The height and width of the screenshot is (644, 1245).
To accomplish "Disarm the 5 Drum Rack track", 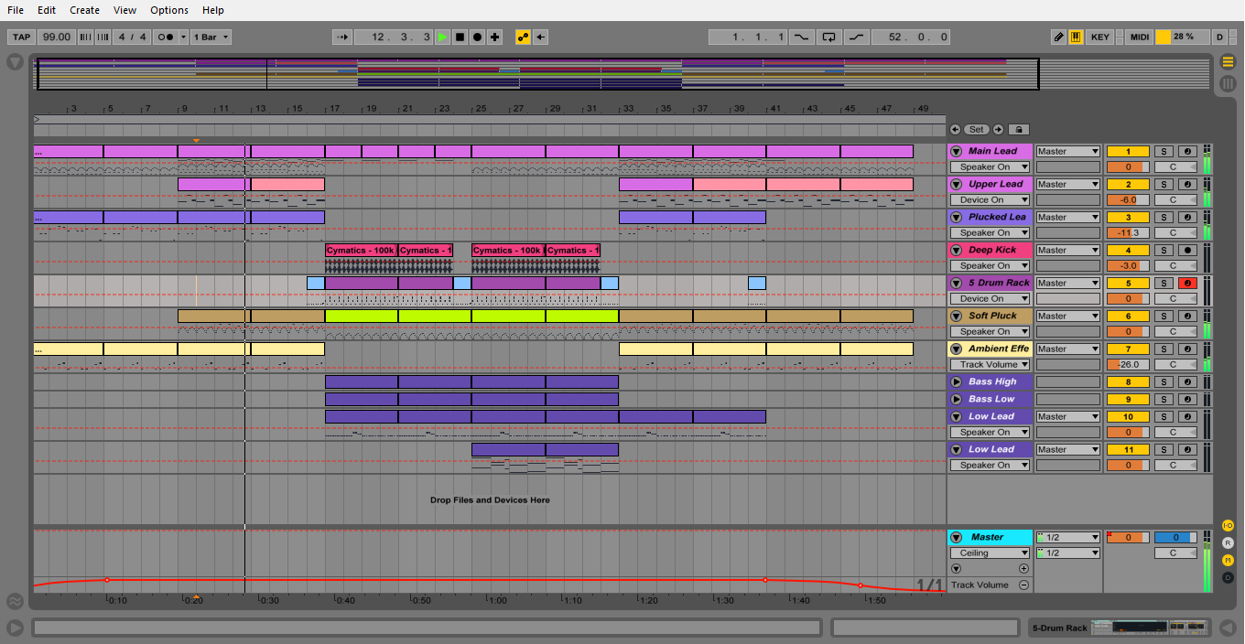I will [x=1188, y=283].
